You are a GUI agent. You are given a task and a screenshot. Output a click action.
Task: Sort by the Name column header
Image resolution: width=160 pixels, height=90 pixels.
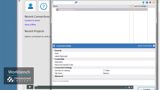tap(91, 6)
